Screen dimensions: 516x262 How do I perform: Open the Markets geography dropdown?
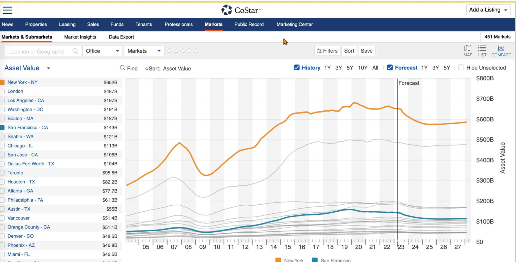[x=144, y=51]
